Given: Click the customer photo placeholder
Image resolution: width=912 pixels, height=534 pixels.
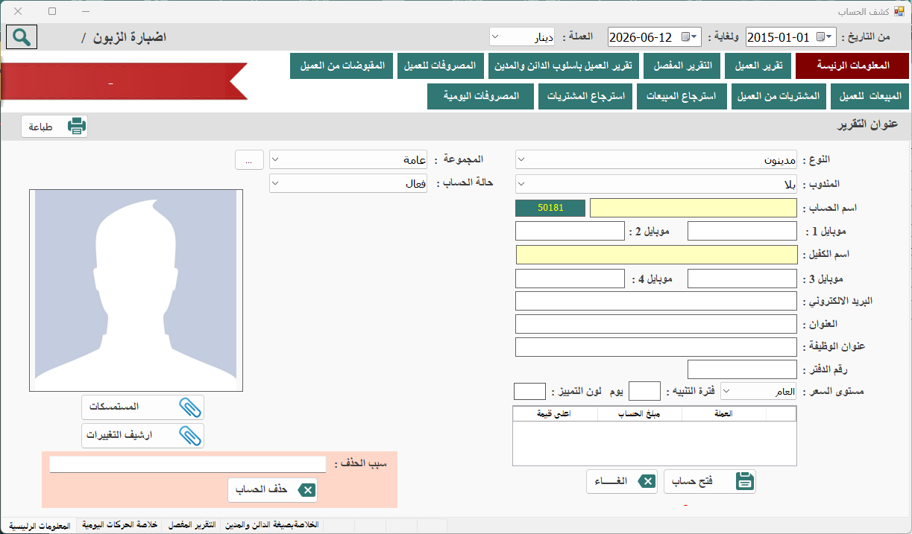Looking at the screenshot, I should tap(136, 290).
